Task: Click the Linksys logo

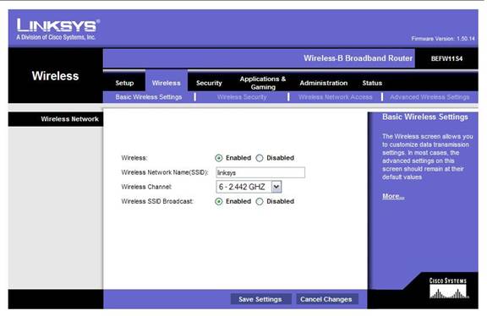Action: (57, 30)
